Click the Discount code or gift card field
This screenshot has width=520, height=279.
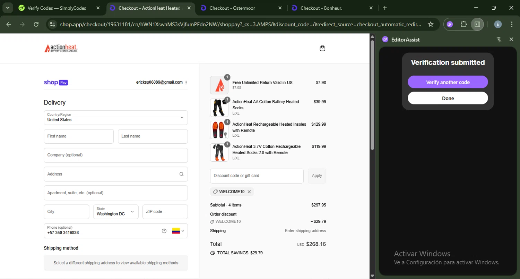pos(257,176)
